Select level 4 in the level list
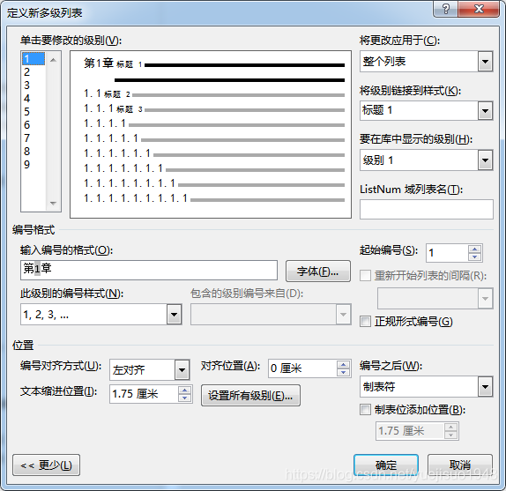Screen dimensions: 506x491 [x=33, y=99]
